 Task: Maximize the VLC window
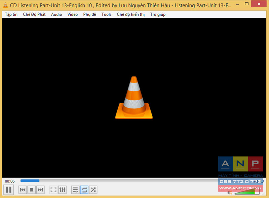point(247,4)
